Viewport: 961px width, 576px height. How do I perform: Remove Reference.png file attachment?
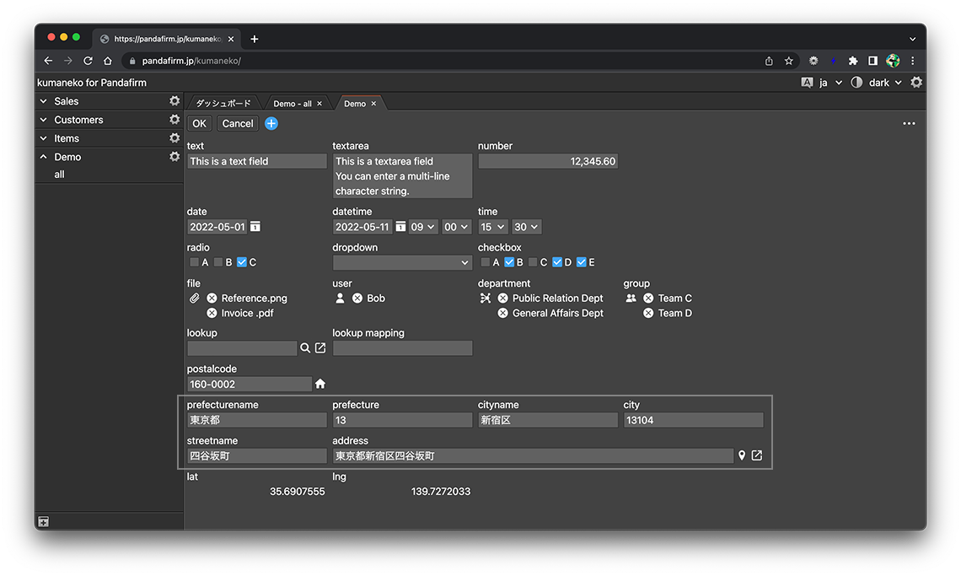coord(212,299)
